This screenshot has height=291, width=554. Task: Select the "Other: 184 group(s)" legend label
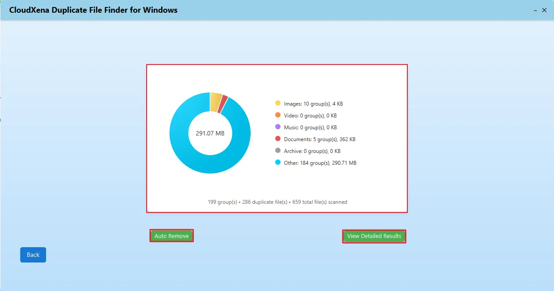(320, 163)
